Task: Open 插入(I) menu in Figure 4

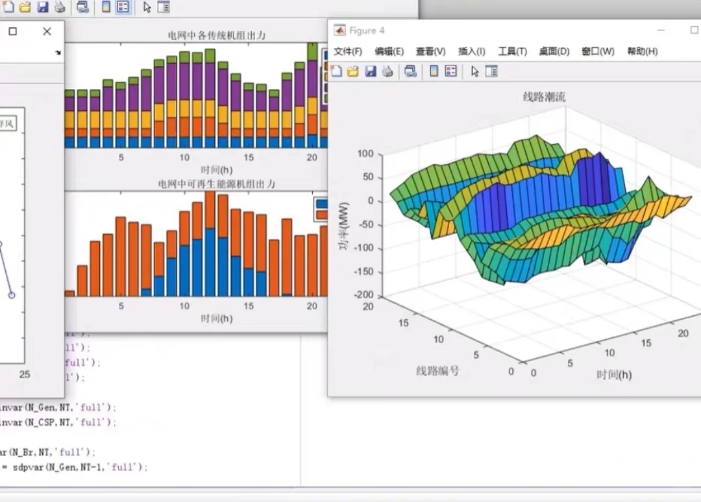Action: 472,51
